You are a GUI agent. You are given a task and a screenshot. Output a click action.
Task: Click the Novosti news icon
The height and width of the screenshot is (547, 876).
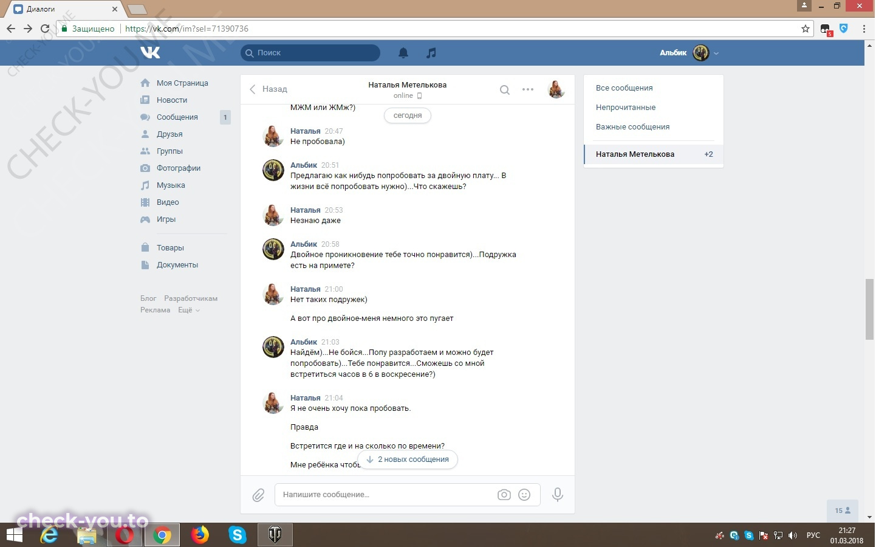click(145, 100)
